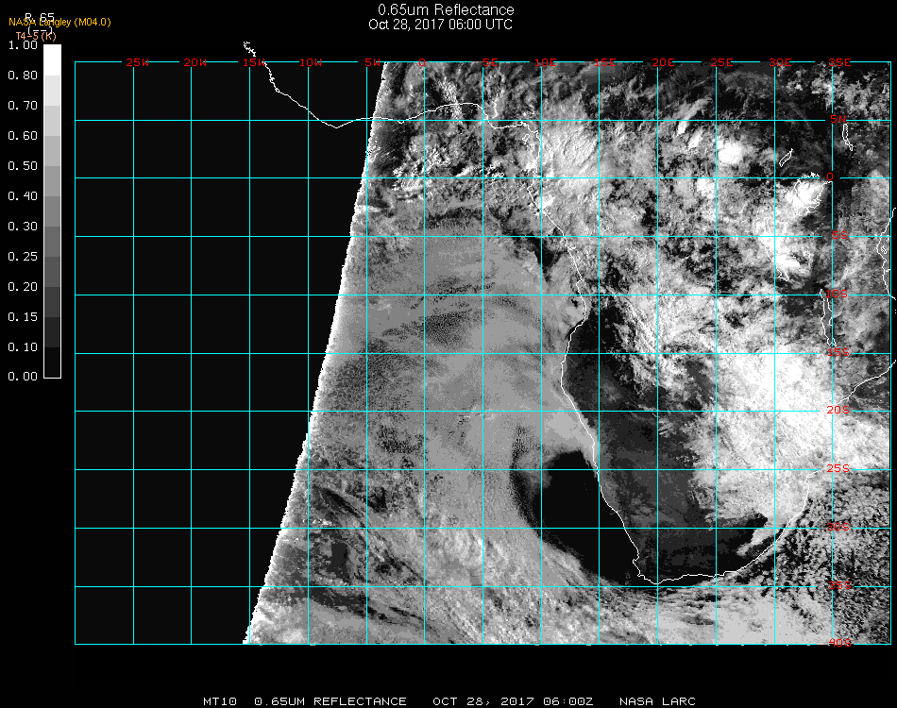Click the 0.00 label on the reflectance colorbar
The height and width of the screenshot is (708, 897).
coord(22,377)
